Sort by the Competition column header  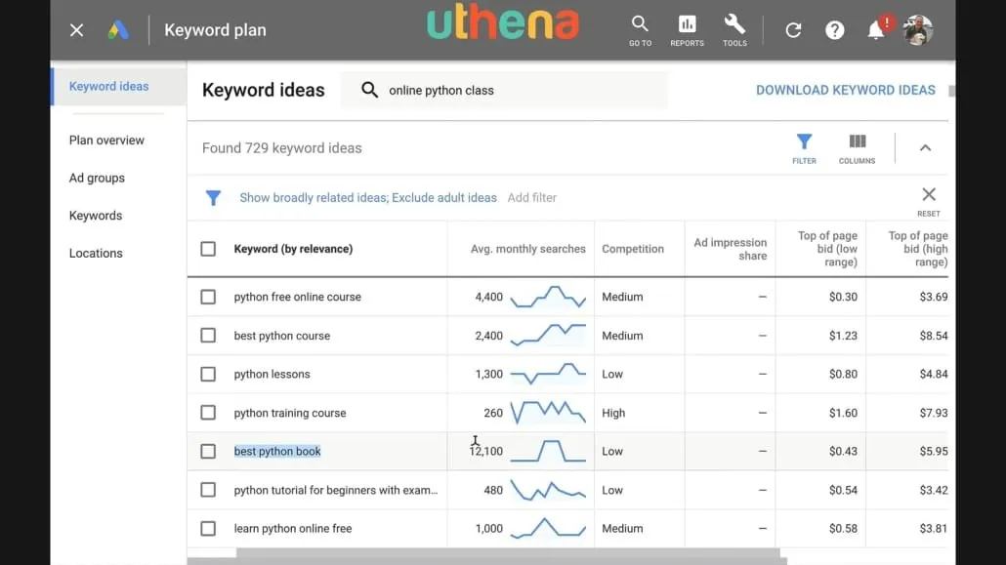click(633, 249)
